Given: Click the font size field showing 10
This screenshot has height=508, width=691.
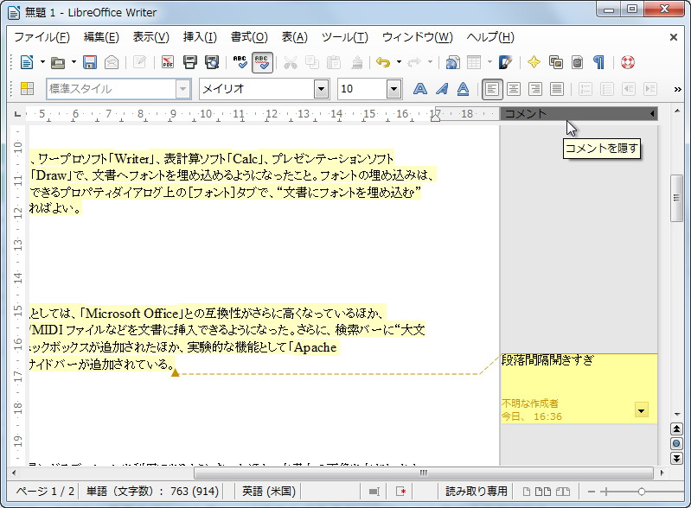Looking at the screenshot, I should click(362, 89).
